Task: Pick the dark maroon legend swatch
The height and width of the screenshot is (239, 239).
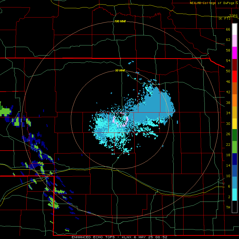Action: click(234, 65)
